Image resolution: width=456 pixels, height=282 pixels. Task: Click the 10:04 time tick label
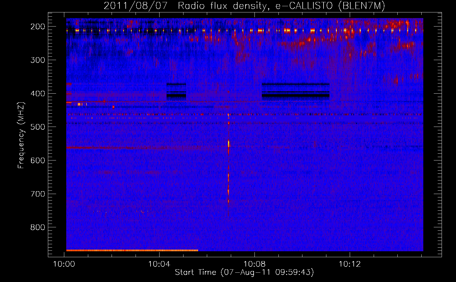pos(159,264)
